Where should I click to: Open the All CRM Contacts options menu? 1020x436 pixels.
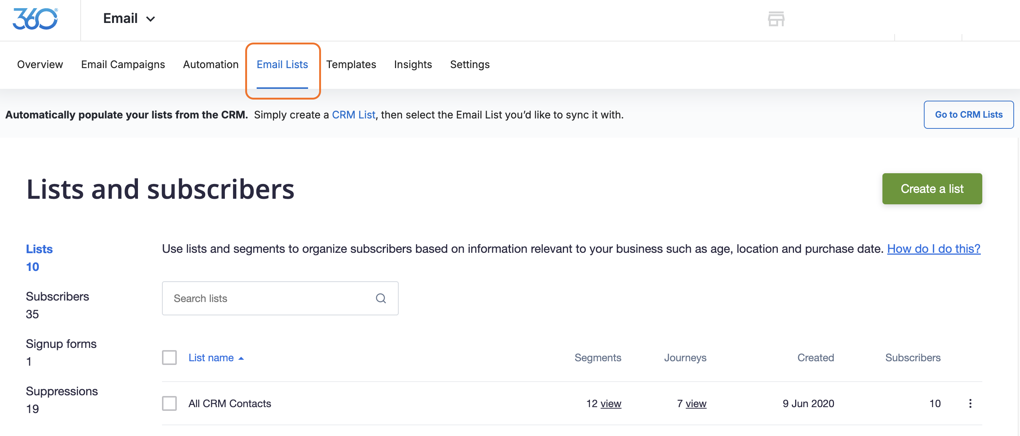(970, 403)
